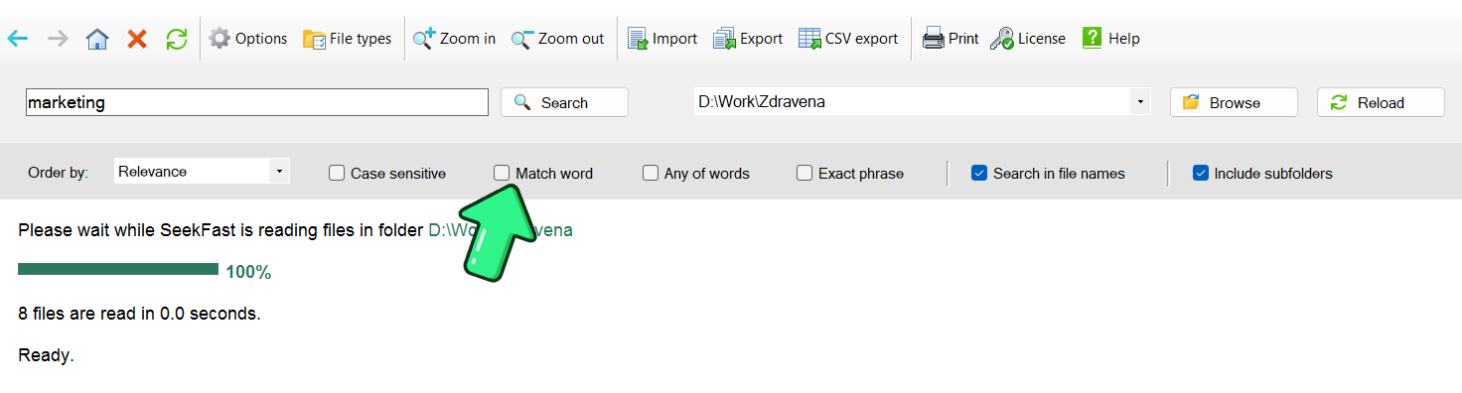The height and width of the screenshot is (393, 1462).
Task: Expand the Order by Relevance dropdown
Action: tap(279, 172)
